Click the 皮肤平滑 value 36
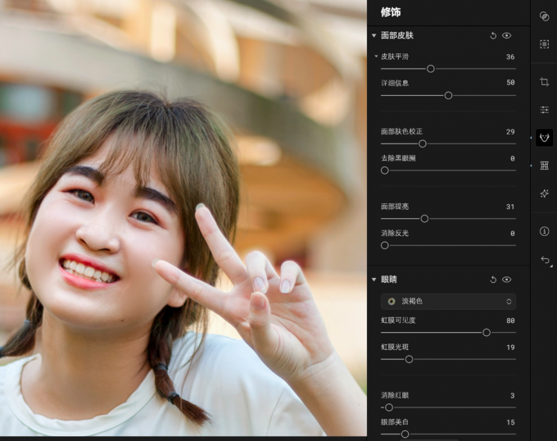 point(510,57)
